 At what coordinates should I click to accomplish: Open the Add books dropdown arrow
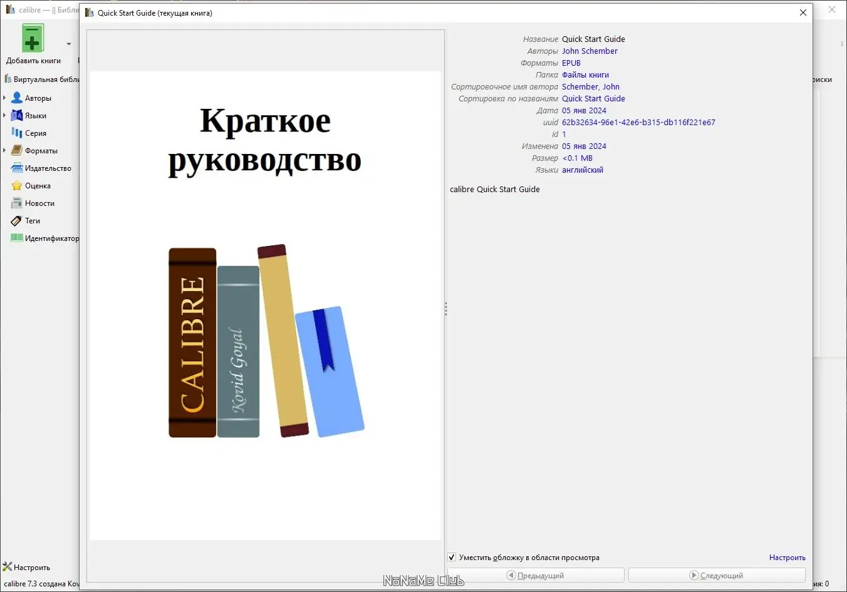[69, 44]
